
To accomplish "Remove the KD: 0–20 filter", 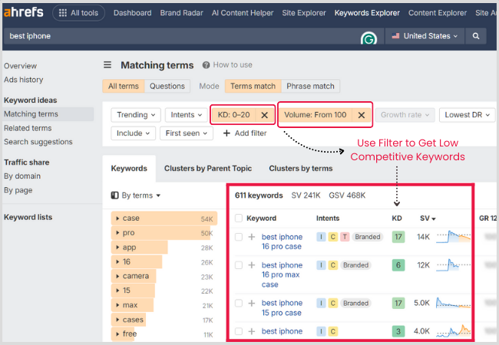I will (264, 115).
